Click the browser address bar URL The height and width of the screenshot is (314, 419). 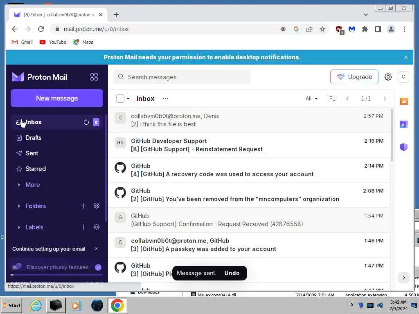(x=96, y=29)
